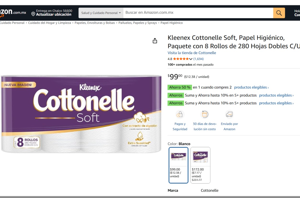Visit the Cottonelle store link
The width and height of the screenshot is (300, 198).
pos(192,53)
